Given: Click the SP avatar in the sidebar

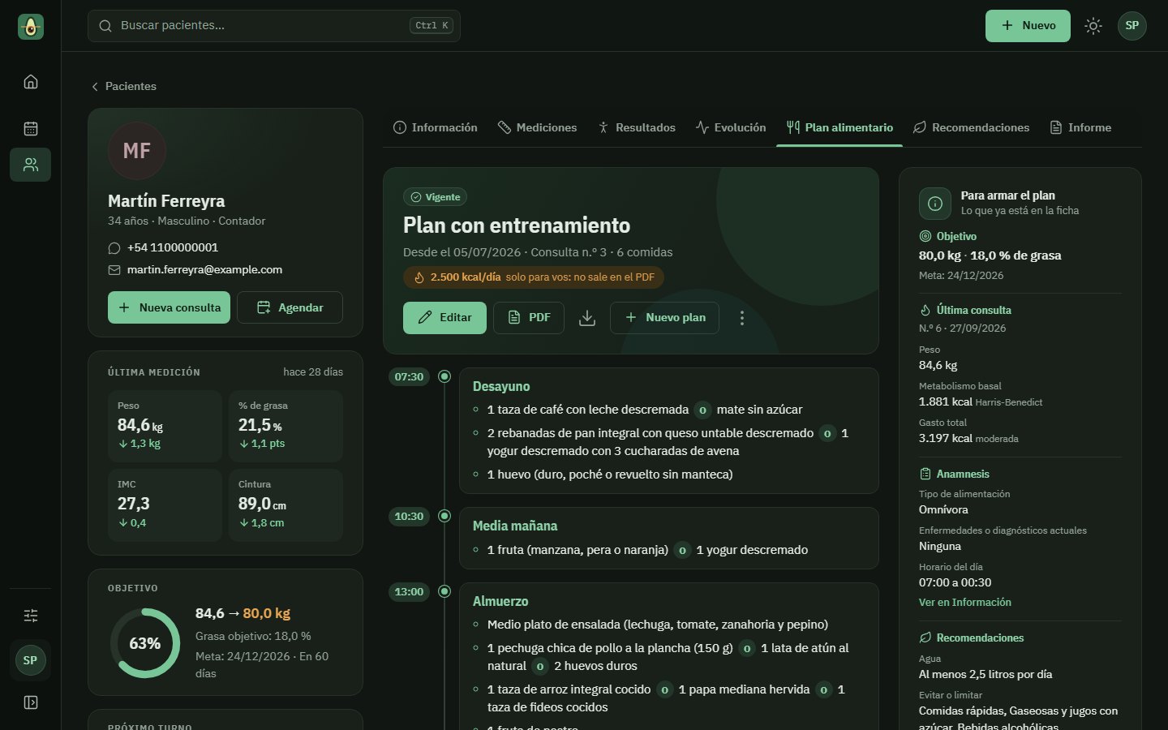Looking at the screenshot, I should click(30, 660).
